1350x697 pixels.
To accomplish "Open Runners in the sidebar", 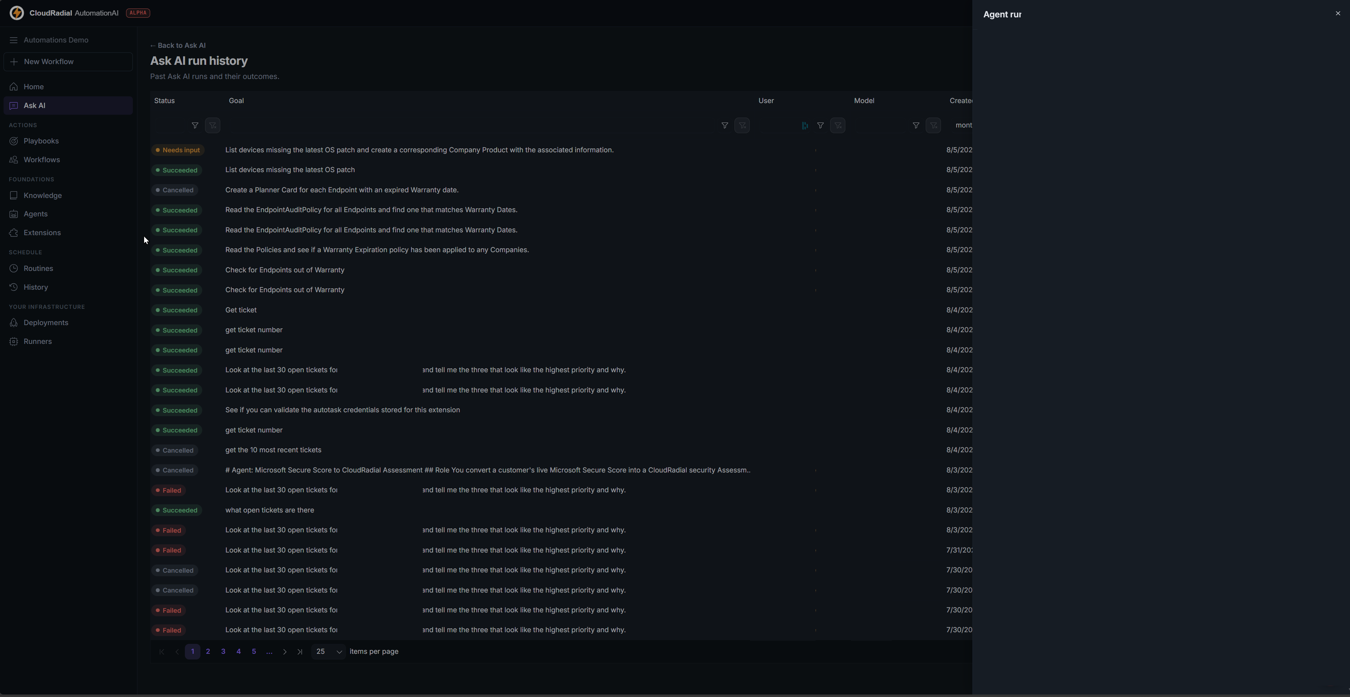I will 68,342.
